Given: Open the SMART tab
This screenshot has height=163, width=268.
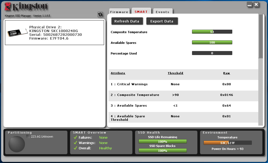Looking at the screenshot, I should coord(141,11).
